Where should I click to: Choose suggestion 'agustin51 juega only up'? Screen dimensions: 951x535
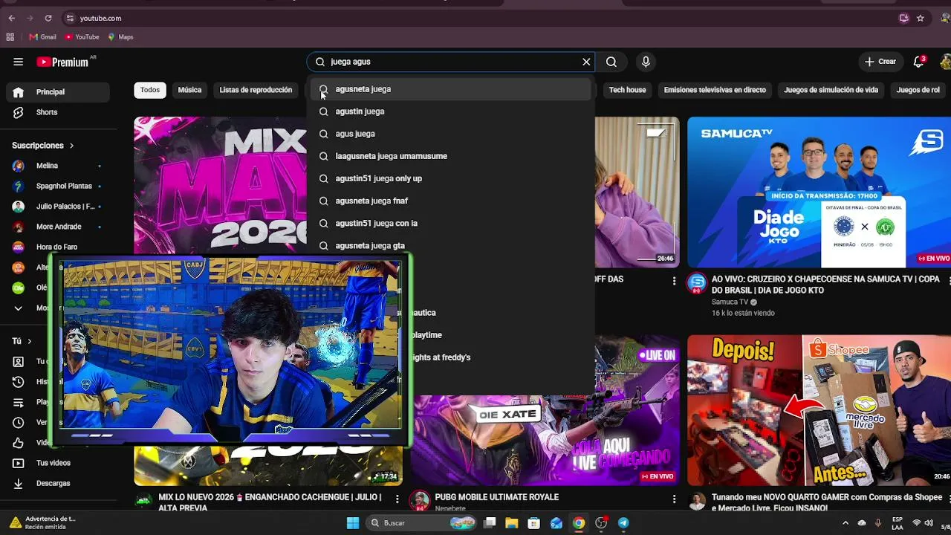point(451,178)
